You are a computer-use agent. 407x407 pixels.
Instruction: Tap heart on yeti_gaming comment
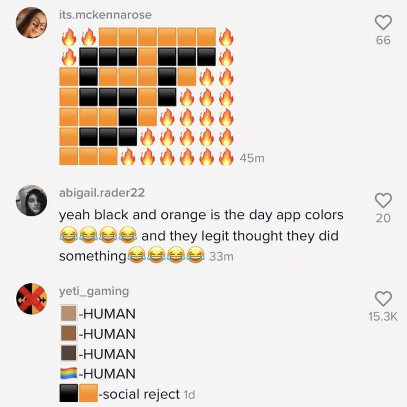383,298
